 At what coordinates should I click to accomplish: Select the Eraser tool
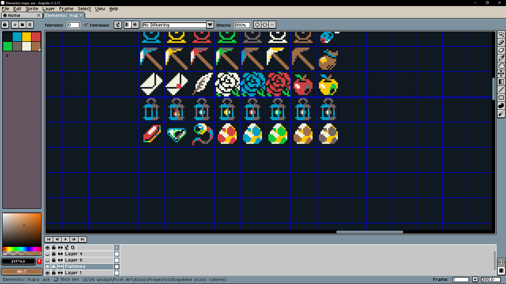pos(501,50)
